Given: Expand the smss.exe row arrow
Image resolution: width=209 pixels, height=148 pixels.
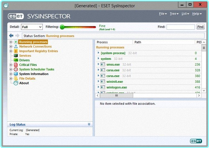Looking at the screenshot, I should pos(98,64).
